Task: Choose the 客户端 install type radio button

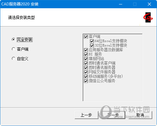Action: pyautogui.click(x=13, y=49)
